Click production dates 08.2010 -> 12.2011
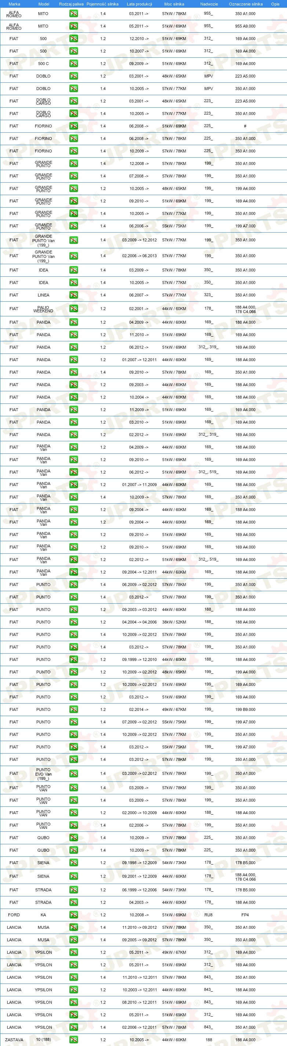Screen dimensions: 287x1046 coord(139,1002)
